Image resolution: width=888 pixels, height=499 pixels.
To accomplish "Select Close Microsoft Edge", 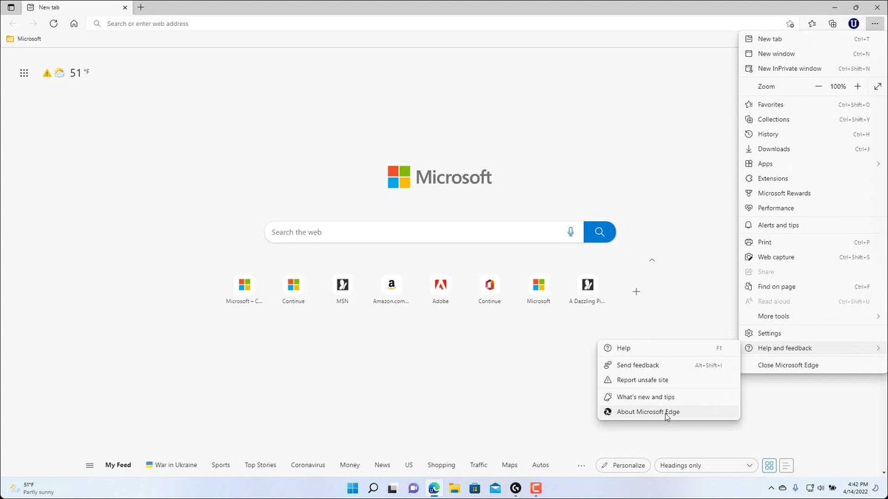I will [813, 365].
